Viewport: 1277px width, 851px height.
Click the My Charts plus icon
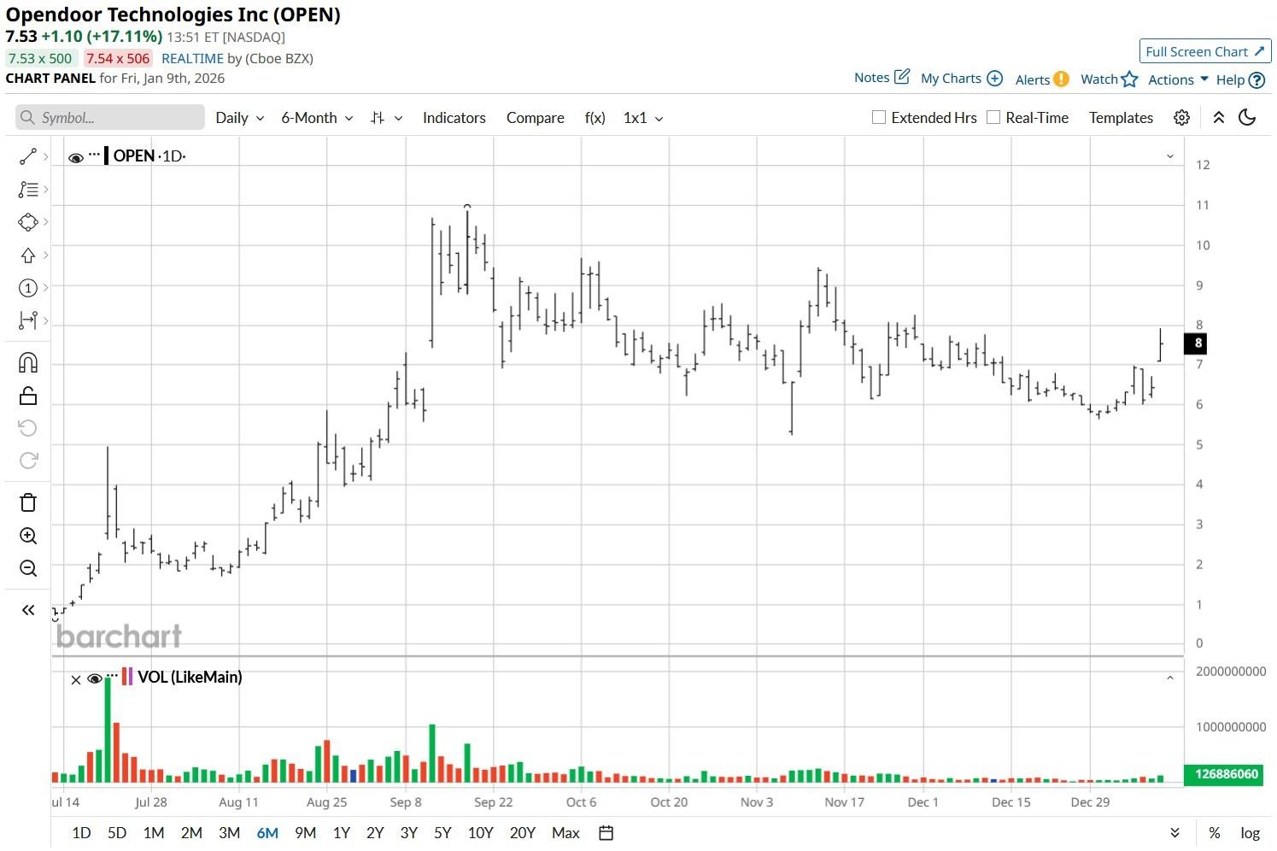point(994,78)
